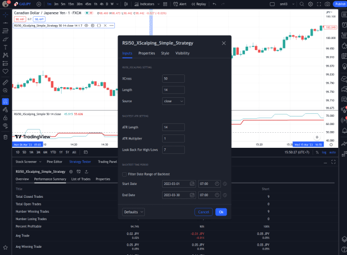Open the Stock Screener dropdown
Screen dimensions: 347x255
coord(28,162)
